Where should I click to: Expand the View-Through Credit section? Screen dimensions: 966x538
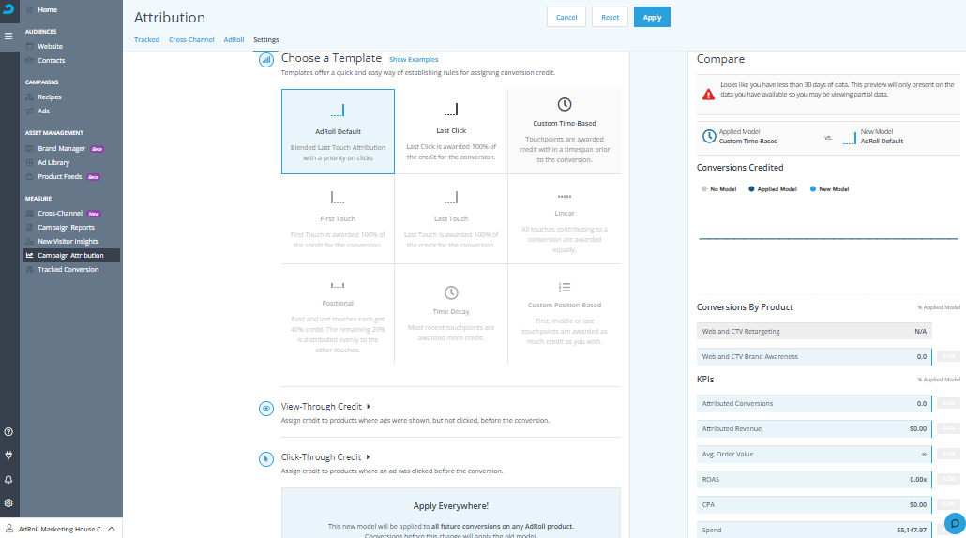(325, 406)
